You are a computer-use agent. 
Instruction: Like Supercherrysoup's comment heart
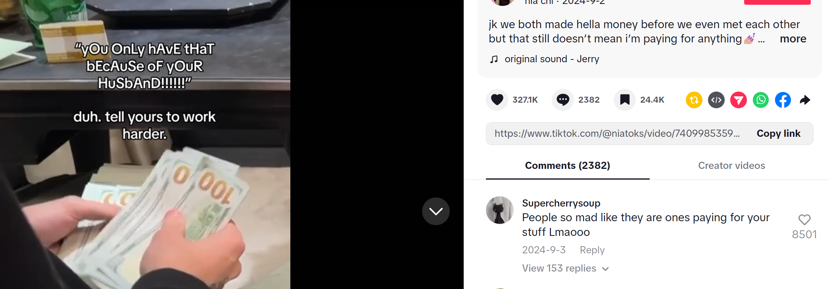(x=804, y=220)
